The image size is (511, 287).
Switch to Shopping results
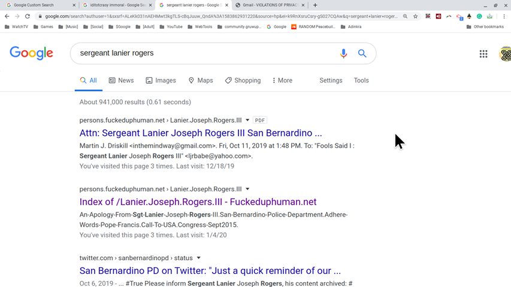[x=243, y=80]
